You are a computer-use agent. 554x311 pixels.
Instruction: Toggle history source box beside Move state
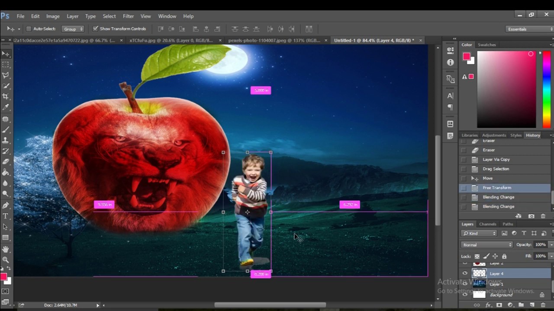coord(464,178)
